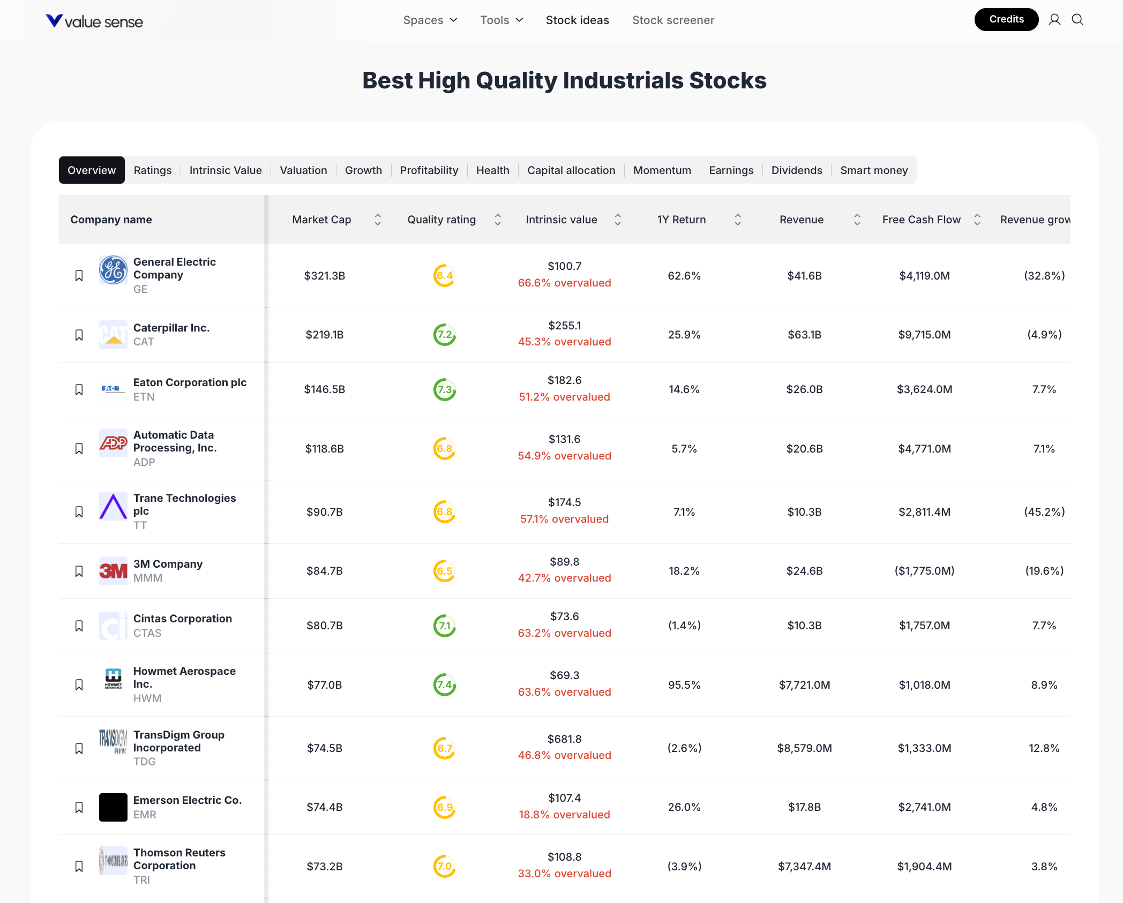Image resolution: width=1123 pixels, height=903 pixels.
Task: Open the Tools dropdown menu
Action: pos(501,20)
